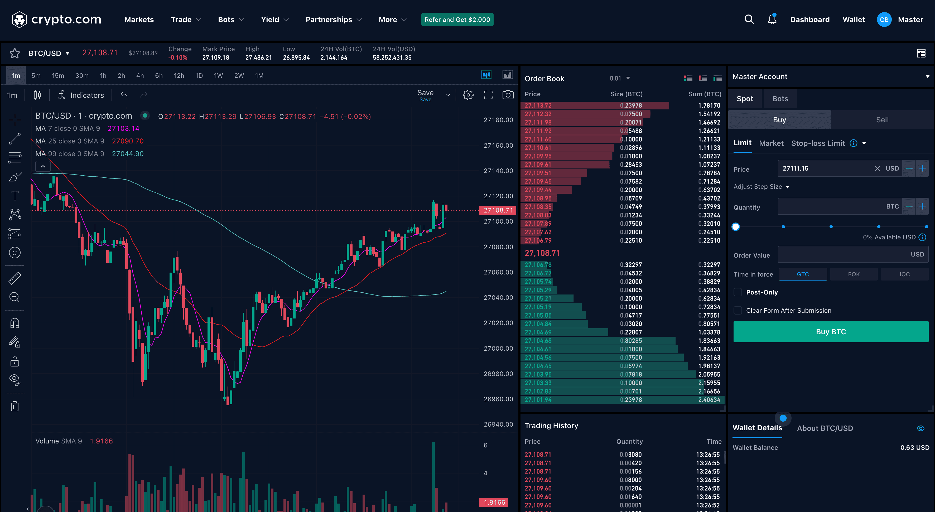935x512 pixels.
Task: Open the About BTC/USD tab
Action: [825, 428]
